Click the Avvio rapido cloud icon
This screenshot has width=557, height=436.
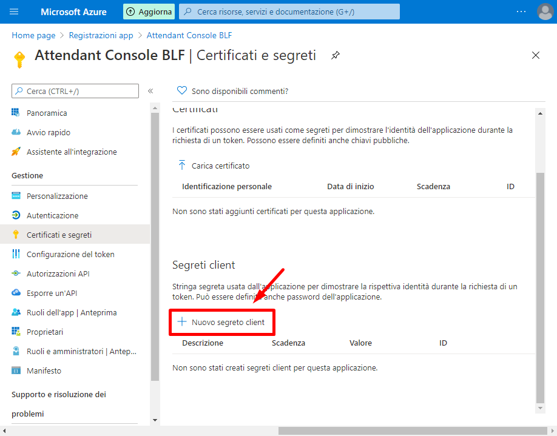point(16,132)
